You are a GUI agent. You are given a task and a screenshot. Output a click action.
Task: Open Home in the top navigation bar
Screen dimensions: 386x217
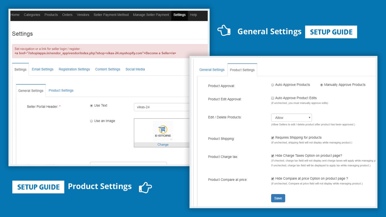(x=15, y=15)
